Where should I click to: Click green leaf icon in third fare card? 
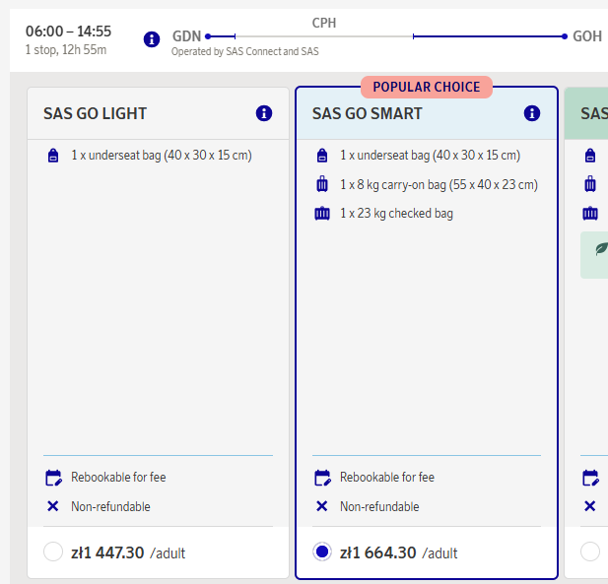(601, 249)
